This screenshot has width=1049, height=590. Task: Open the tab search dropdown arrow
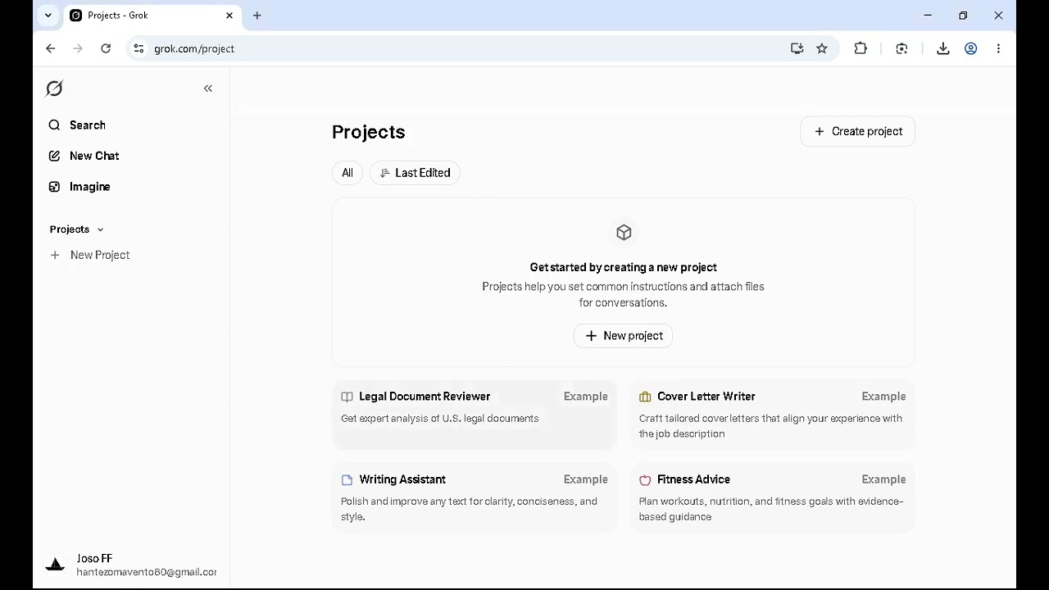(48, 16)
